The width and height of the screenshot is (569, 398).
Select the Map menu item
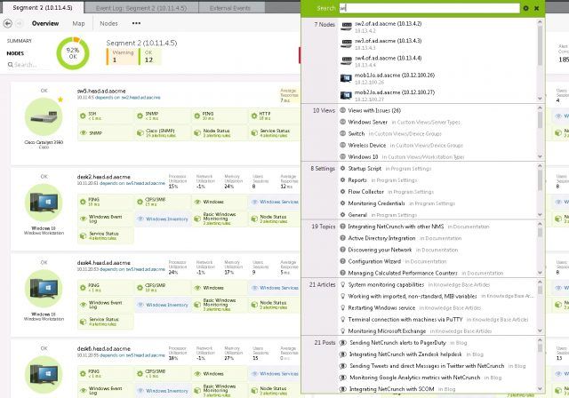click(x=78, y=23)
